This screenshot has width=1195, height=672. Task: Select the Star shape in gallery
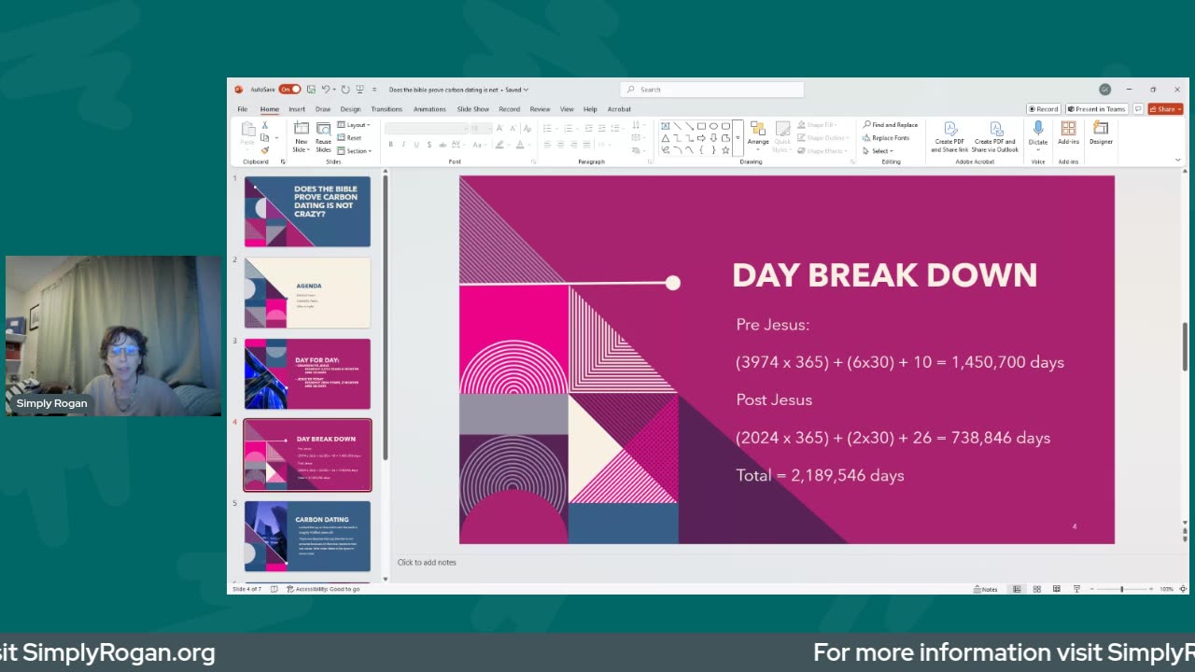pos(725,150)
